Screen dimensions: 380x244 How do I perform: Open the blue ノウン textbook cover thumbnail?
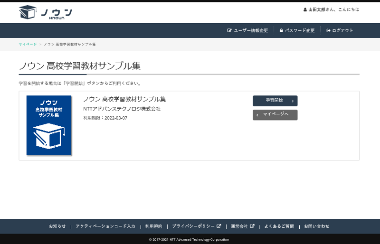[49, 125]
